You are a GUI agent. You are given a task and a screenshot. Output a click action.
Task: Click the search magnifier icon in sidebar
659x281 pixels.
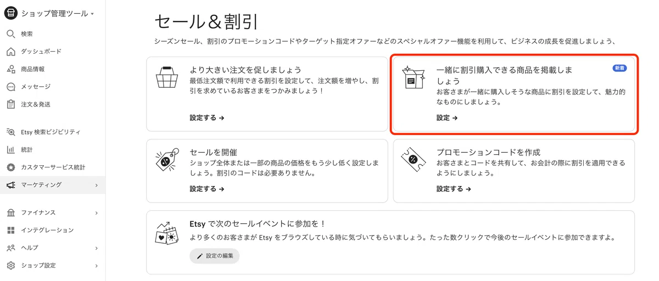coord(10,34)
